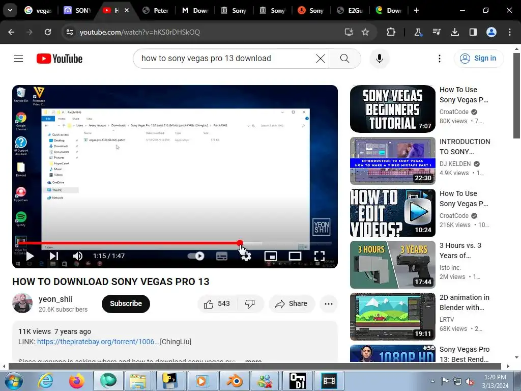Like the video with 543 likes
This screenshot has height=391, width=521.
(x=218, y=303)
